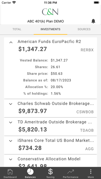Open the Performance trend line icon

point(71,172)
